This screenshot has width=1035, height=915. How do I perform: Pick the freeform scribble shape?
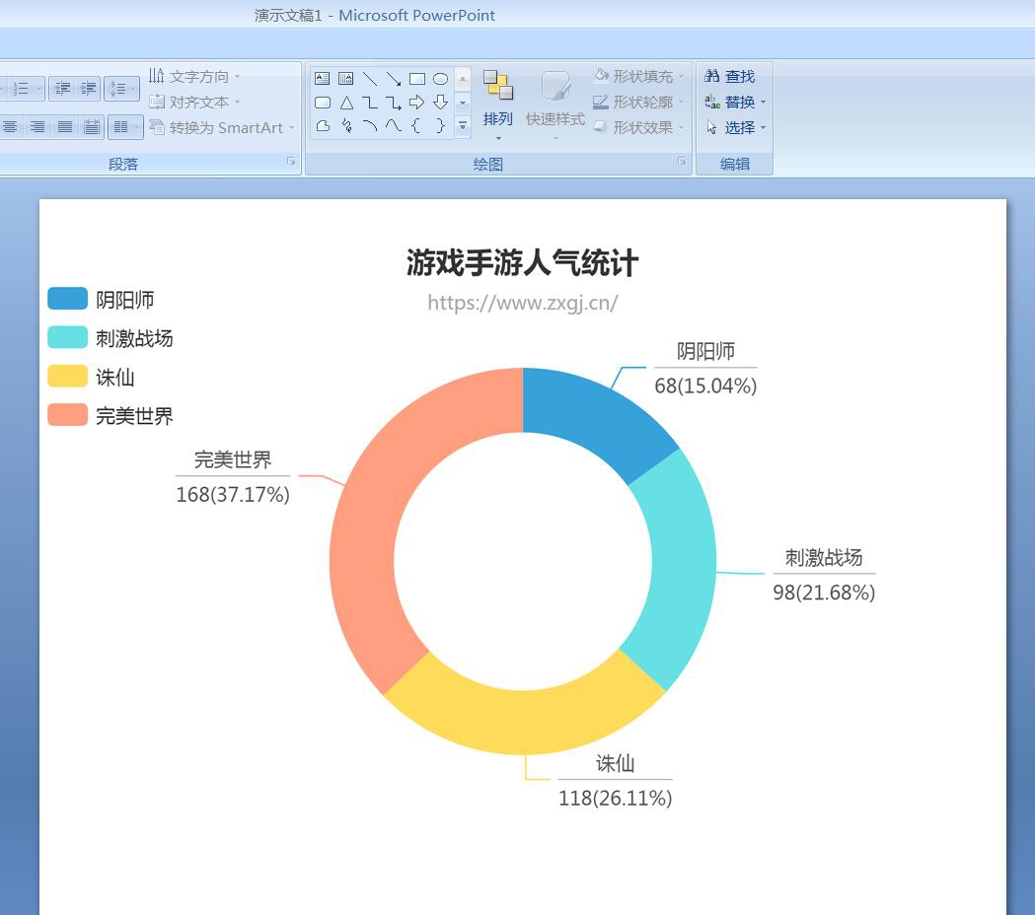pos(346,126)
